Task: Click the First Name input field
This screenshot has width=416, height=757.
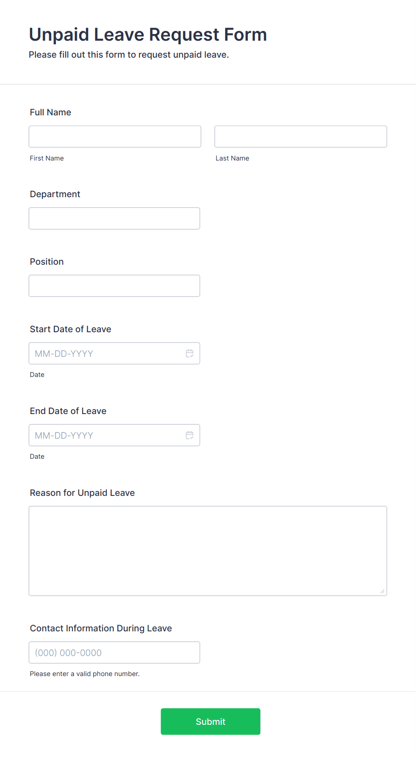Action: 115,136
